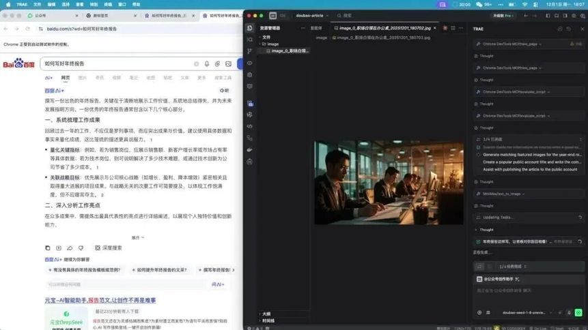Screen dimensions: 588x330
Task: Click the Baidu AI read-aloud speaker button
Action: (224, 91)
